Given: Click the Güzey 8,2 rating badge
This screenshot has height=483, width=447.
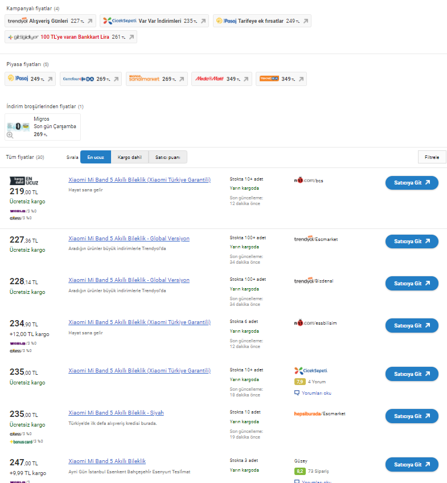Looking at the screenshot, I should [300, 471].
